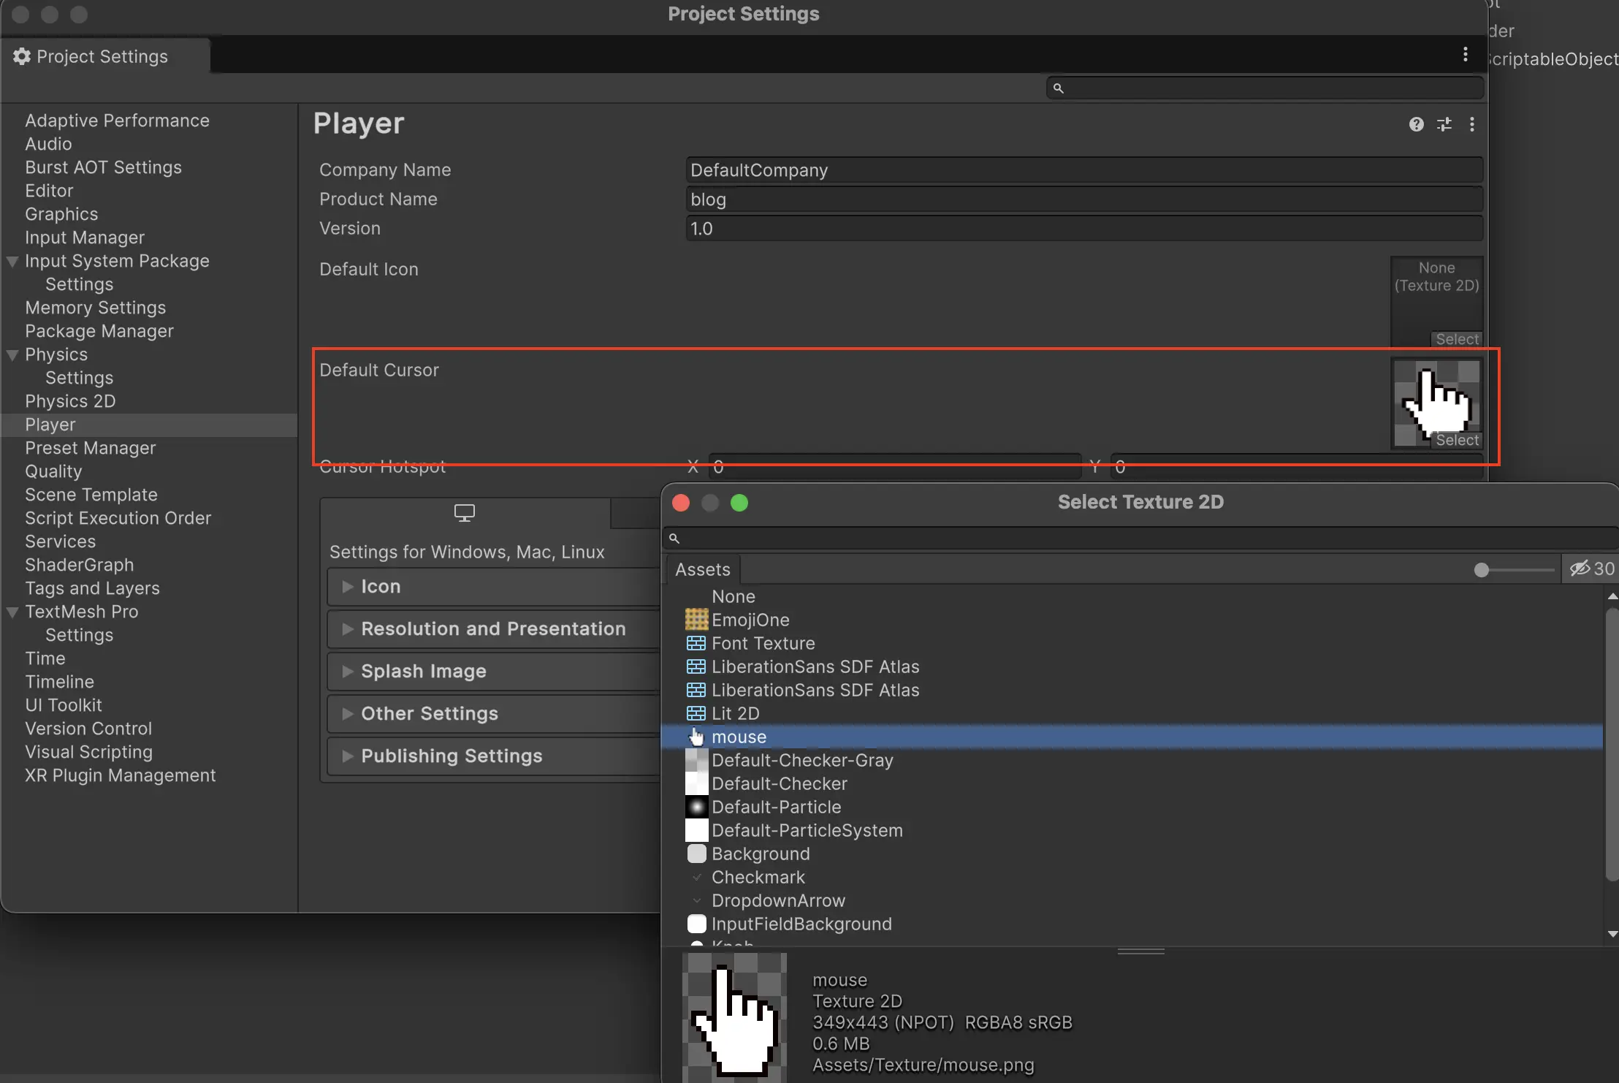Collapse the Input System Package tree arrow
1619x1083 pixels.
tap(12, 262)
